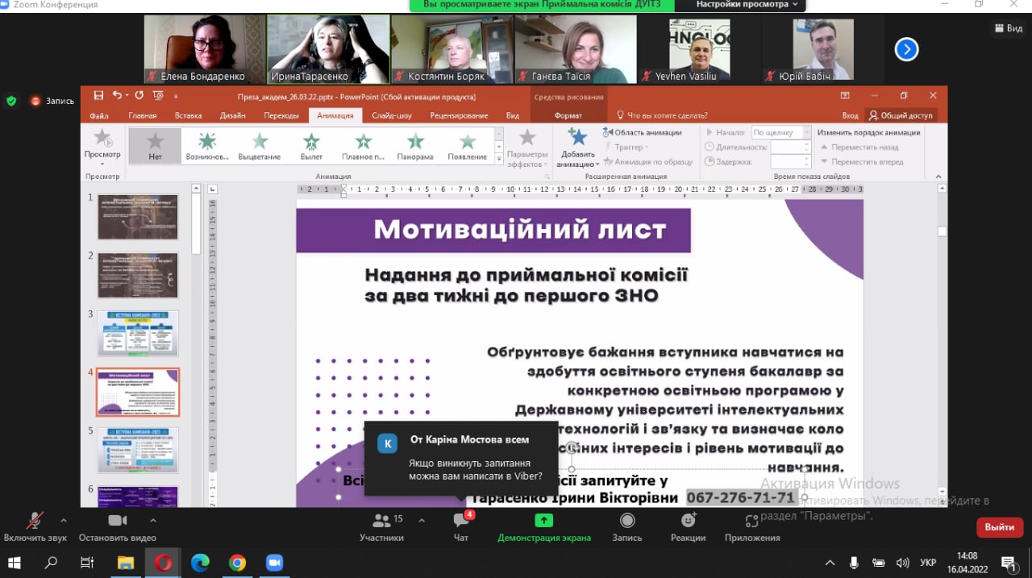Open the 'Настройки просмотра' dropdown
The image size is (1032, 578).
[x=747, y=5]
